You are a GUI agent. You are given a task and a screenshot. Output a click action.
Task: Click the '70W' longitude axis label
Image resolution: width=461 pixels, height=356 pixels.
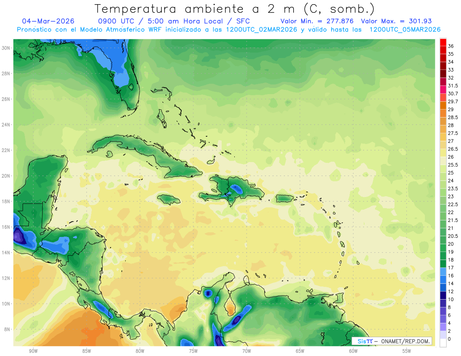coord(247,351)
